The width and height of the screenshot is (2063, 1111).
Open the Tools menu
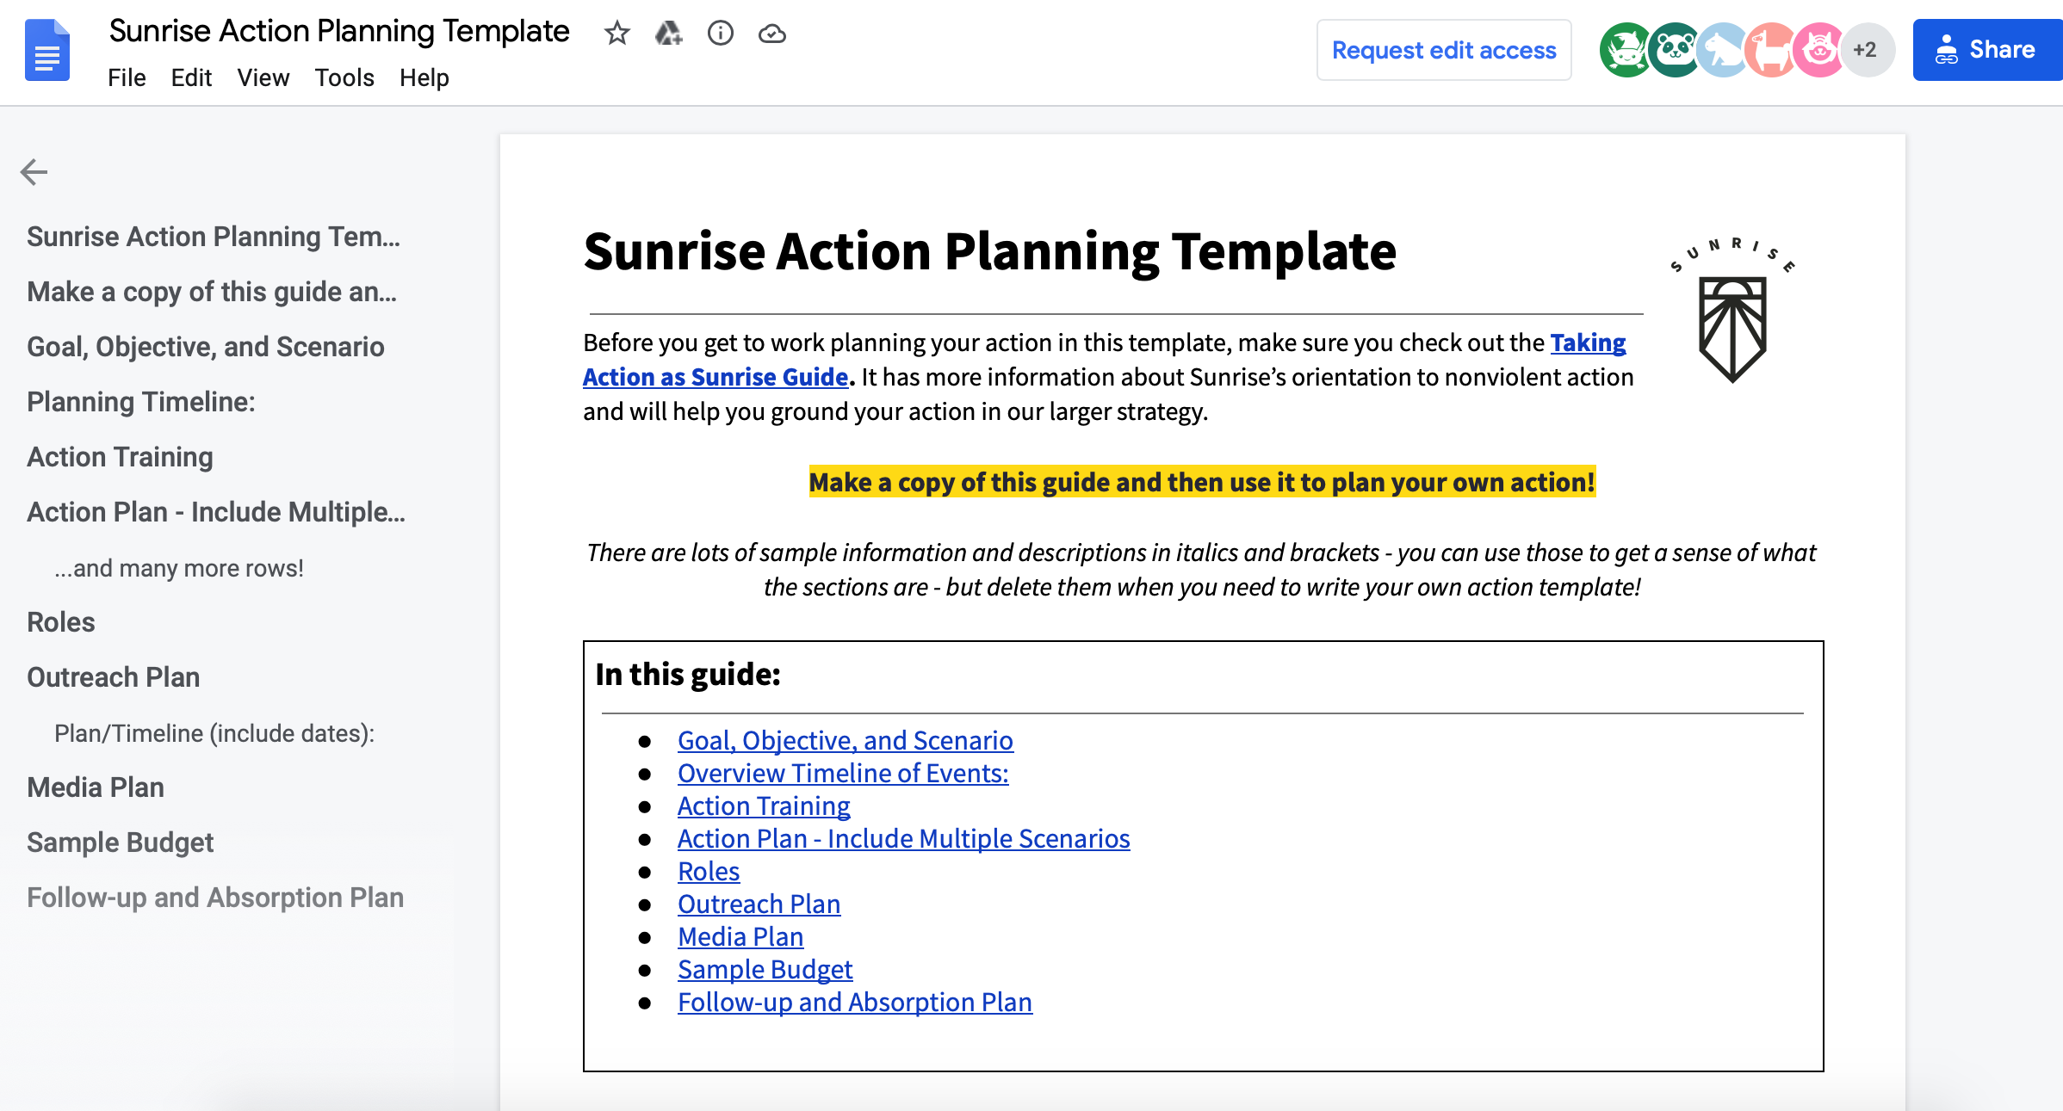344,77
